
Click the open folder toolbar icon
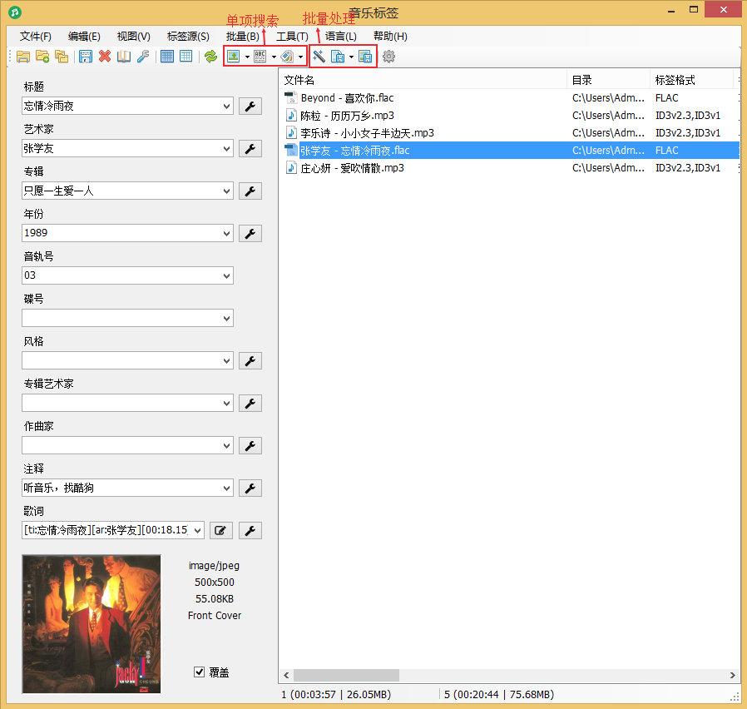[22, 56]
